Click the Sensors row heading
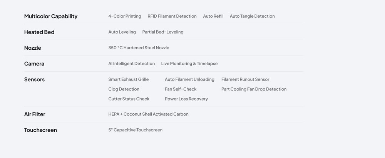Viewport: 385px width, 158px height. coord(34,79)
